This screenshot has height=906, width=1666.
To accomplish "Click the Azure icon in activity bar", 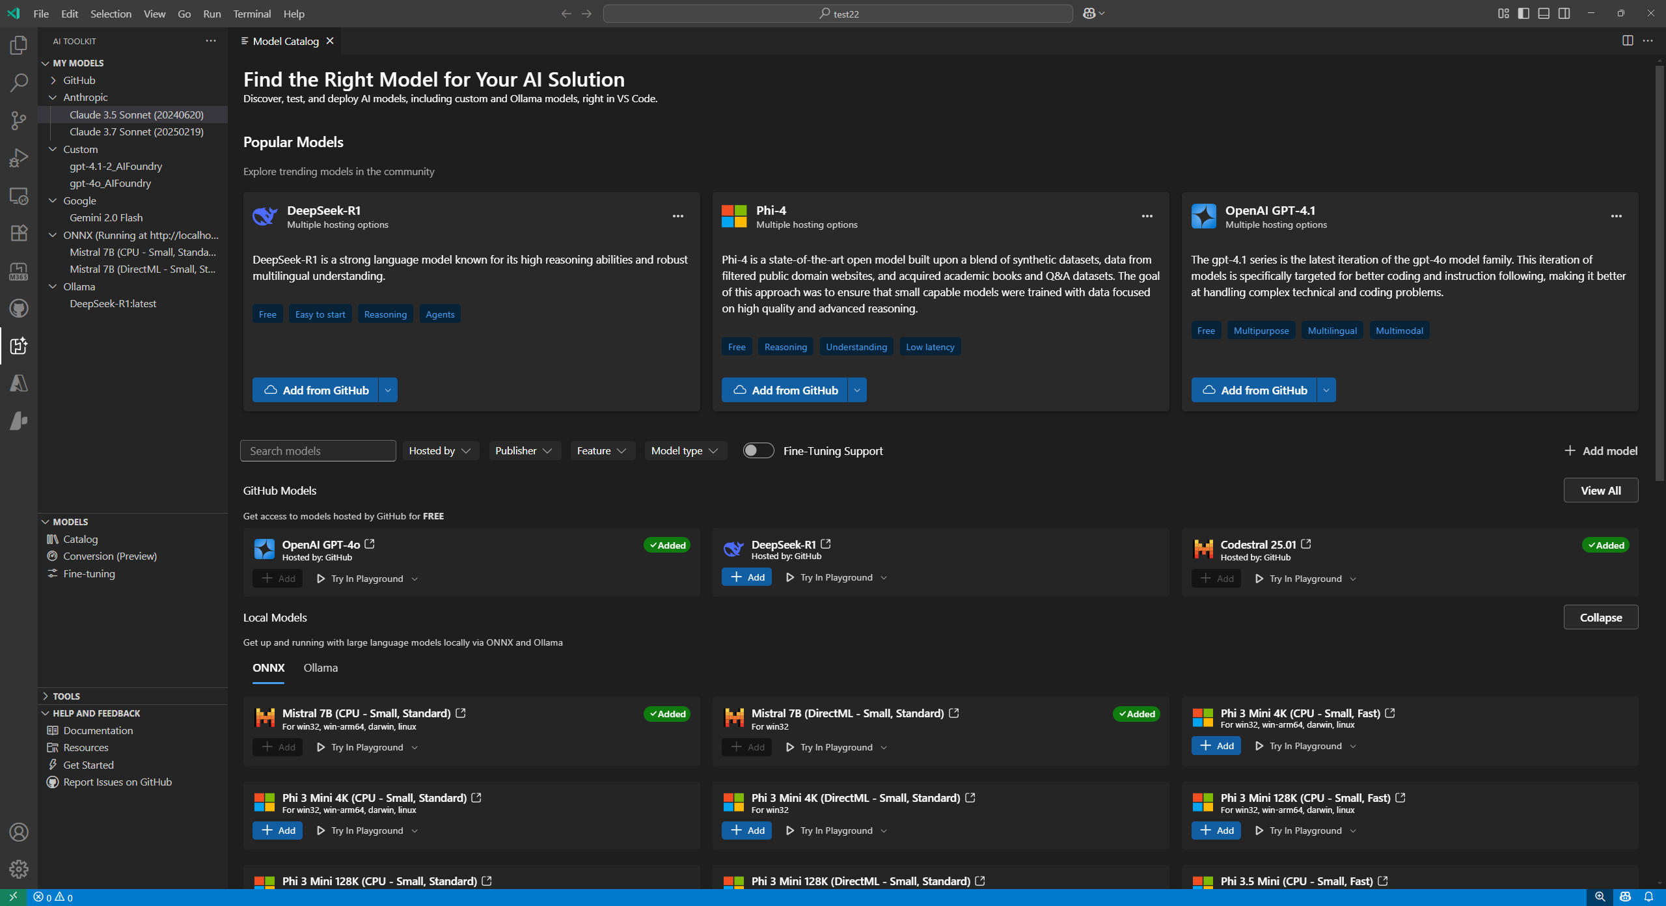I will pos(19,383).
